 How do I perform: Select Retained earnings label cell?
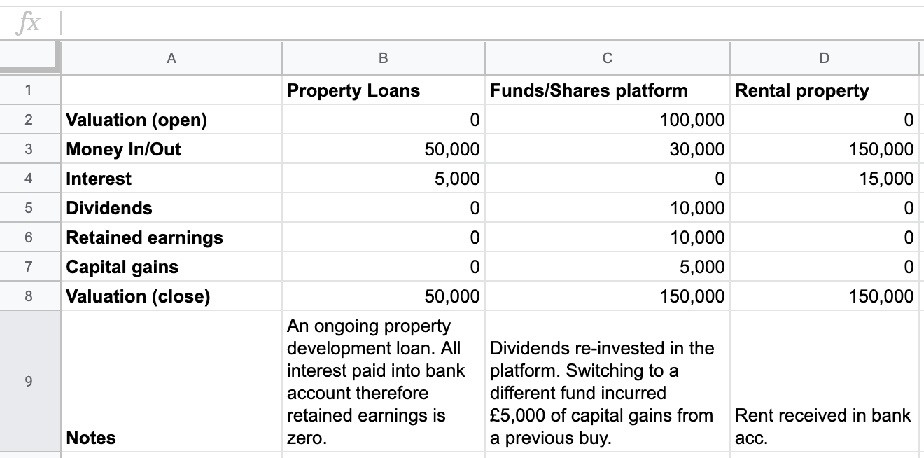point(171,237)
